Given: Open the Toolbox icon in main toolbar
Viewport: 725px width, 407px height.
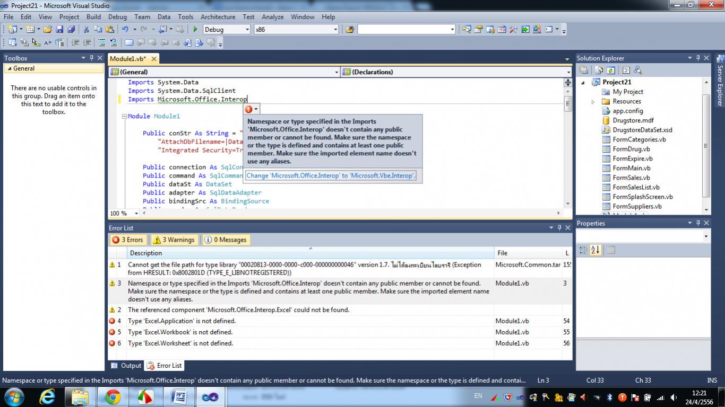Looking at the screenshot, I should tap(513, 30).
